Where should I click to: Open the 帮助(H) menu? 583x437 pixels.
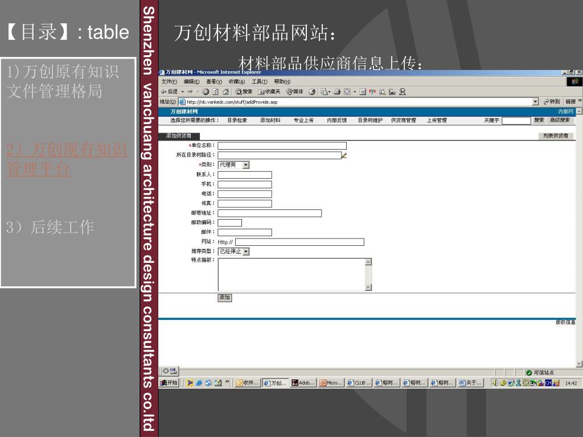click(282, 81)
